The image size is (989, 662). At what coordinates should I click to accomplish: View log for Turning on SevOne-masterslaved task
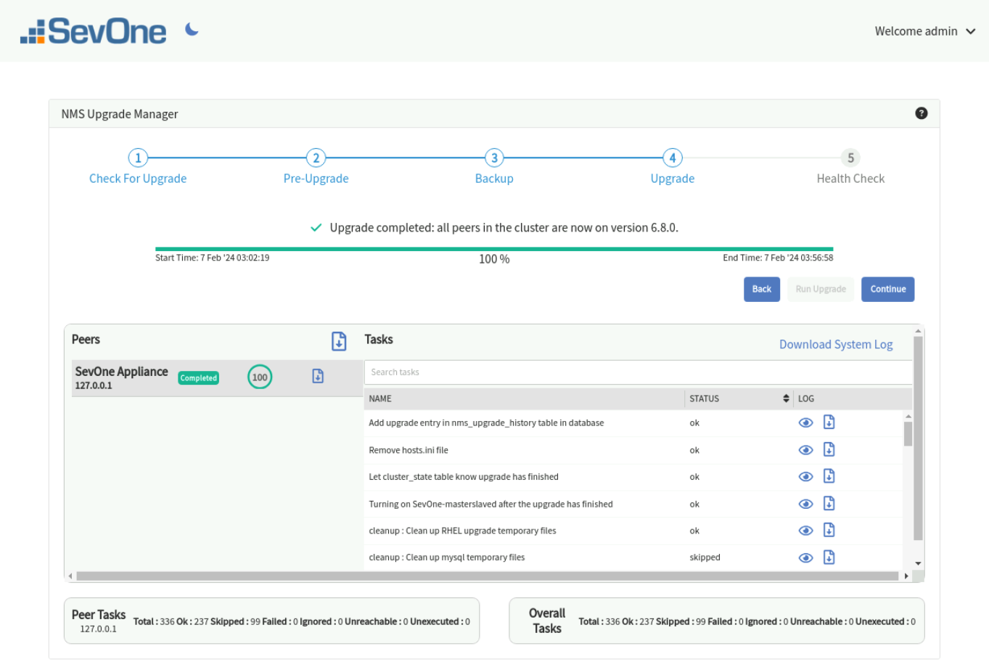click(805, 504)
